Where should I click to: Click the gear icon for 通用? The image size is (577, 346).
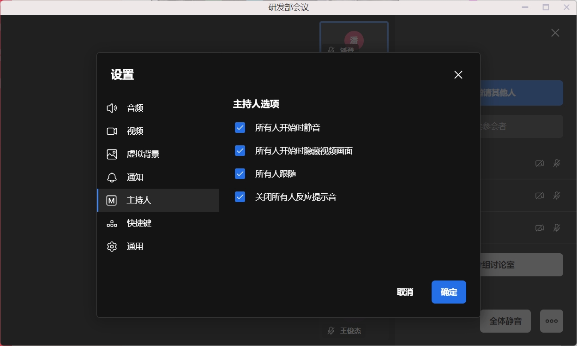112,246
